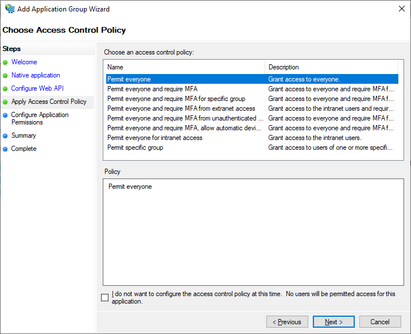Image resolution: width=411 pixels, height=334 pixels.
Task: Click the blue bullet beside Configure Application Permissions
Action: (x=5, y=115)
